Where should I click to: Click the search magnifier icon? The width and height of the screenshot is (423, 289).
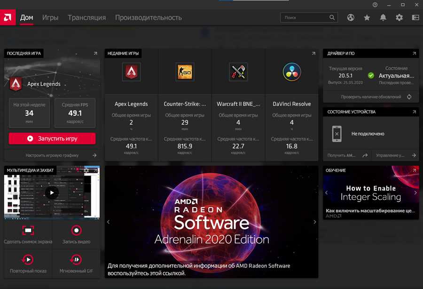[332, 17]
